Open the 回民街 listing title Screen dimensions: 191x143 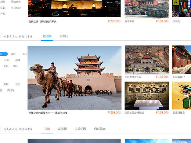(x=176, y=21)
